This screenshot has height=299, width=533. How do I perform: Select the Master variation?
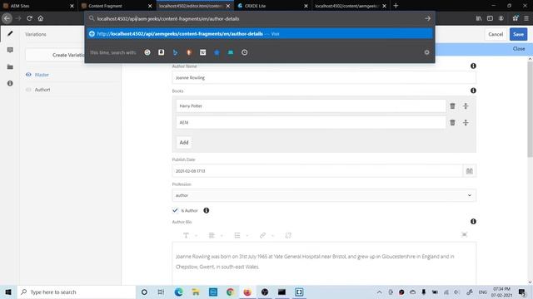[42, 75]
